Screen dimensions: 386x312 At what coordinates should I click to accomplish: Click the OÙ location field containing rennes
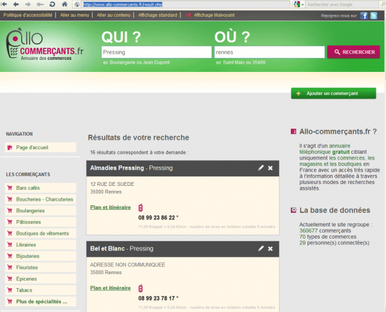click(x=268, y=52)
